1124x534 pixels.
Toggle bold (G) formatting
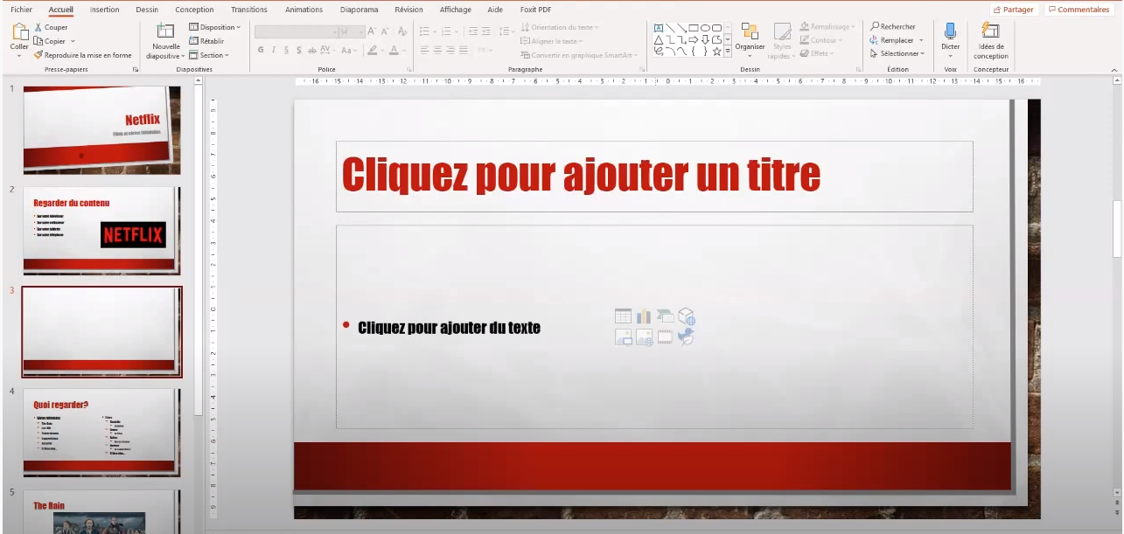261,51
